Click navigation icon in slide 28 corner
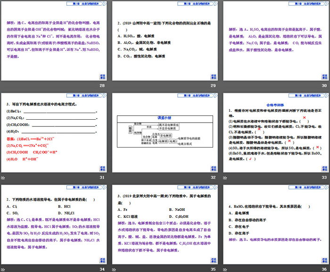 [102, 77]
